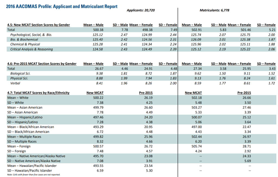Viewport: 278px width, 177px height.
Task: Click the "Mean – White" row label
Action: [18, 98]
